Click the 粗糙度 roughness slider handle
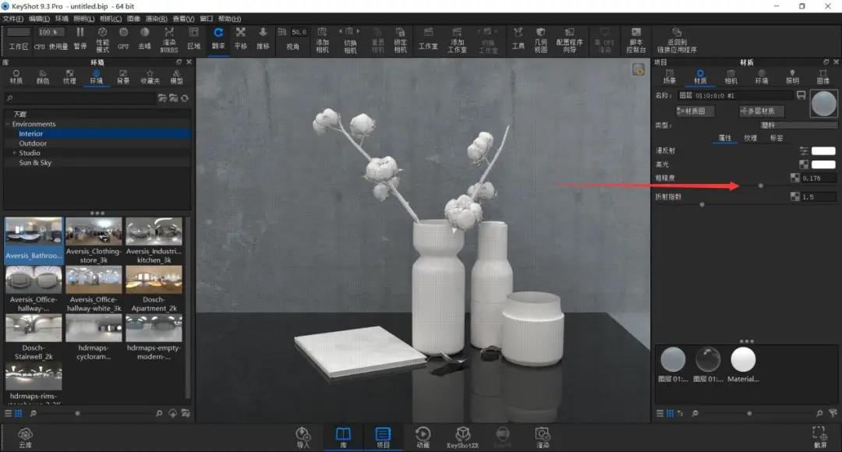The image size is (842, 452). (x=760, y=185)
